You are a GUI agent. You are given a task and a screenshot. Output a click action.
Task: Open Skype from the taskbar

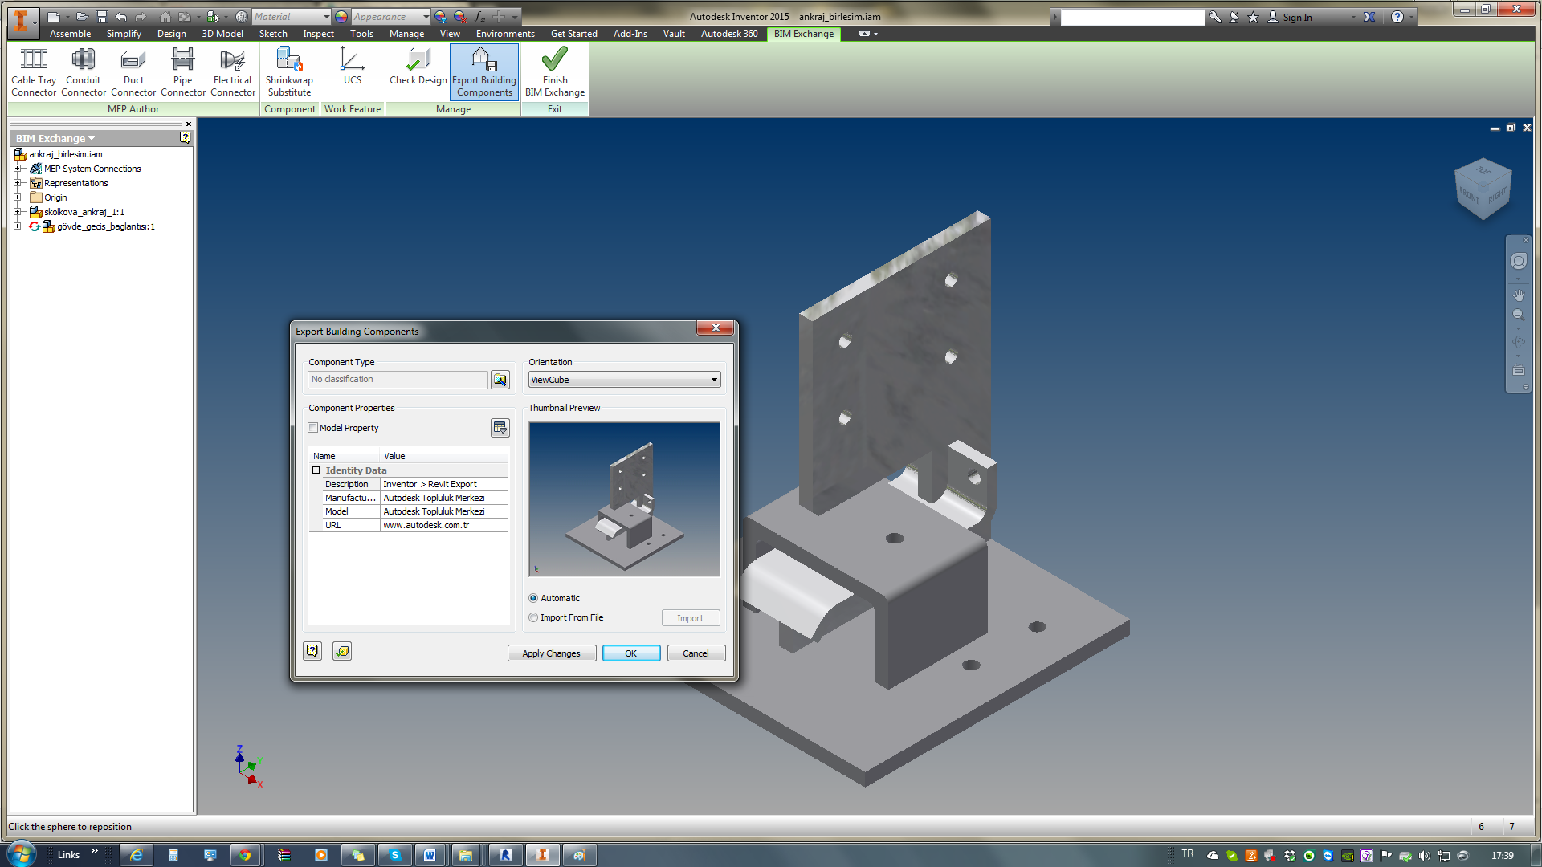pyautogui.click(x=394, y=855)
